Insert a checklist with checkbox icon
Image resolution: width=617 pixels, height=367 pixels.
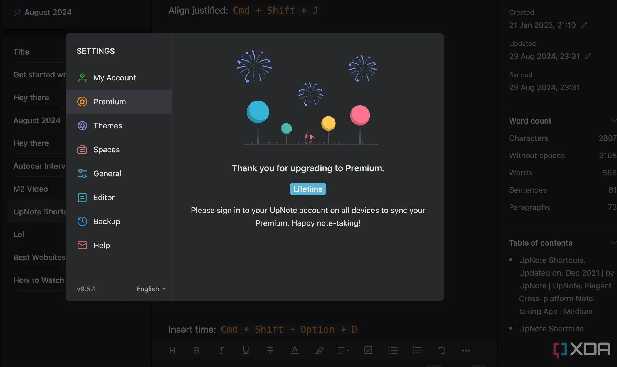[368, 350]
